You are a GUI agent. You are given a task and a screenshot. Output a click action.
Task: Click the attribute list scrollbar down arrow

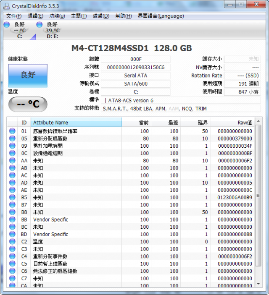coord(258,284)
